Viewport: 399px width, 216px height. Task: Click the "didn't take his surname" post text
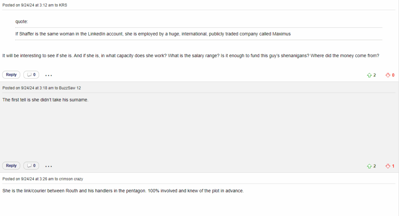[x=45, y=100]
